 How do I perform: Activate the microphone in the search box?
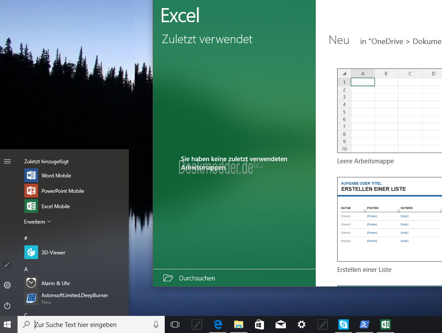tap(156, 324)
